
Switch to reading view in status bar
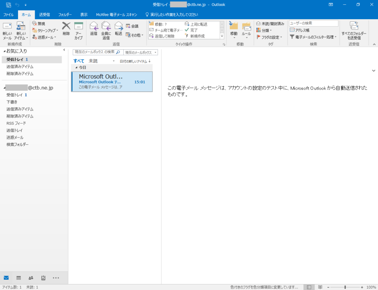(x=320, y=287)
